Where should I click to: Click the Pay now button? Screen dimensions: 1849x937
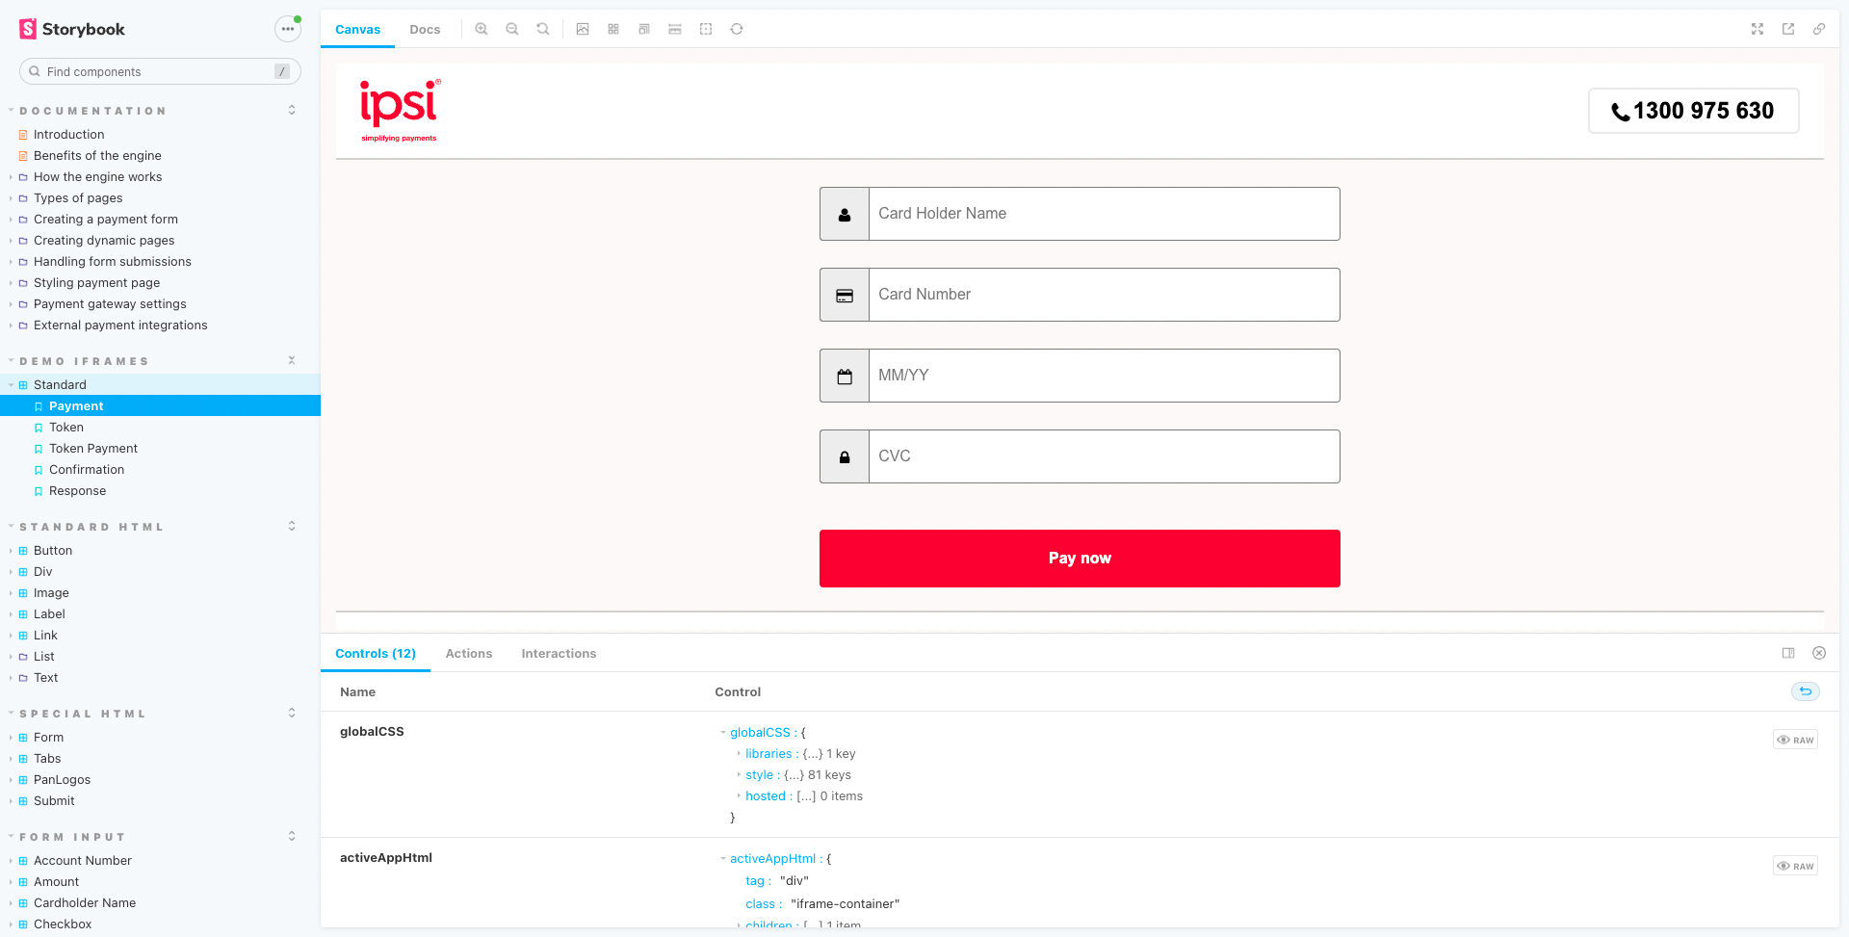click(x=1080, y=559)
